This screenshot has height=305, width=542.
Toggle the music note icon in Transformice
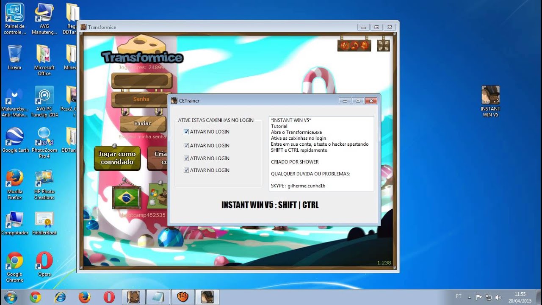click(355, 45)
